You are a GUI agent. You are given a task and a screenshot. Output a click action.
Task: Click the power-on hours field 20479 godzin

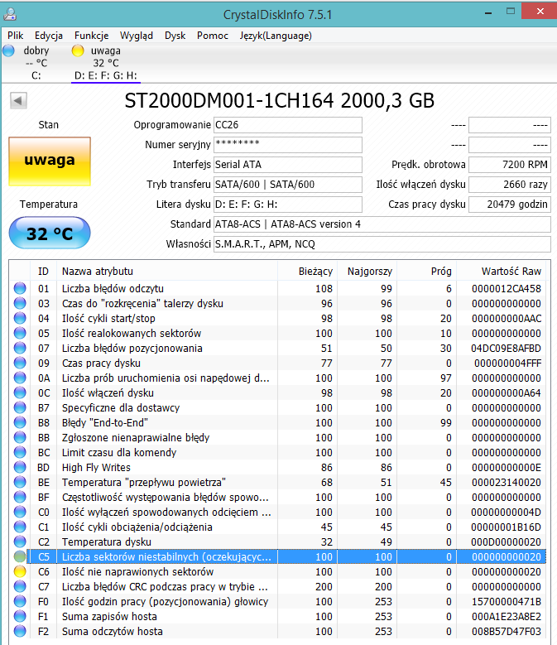tap(510, 205)
